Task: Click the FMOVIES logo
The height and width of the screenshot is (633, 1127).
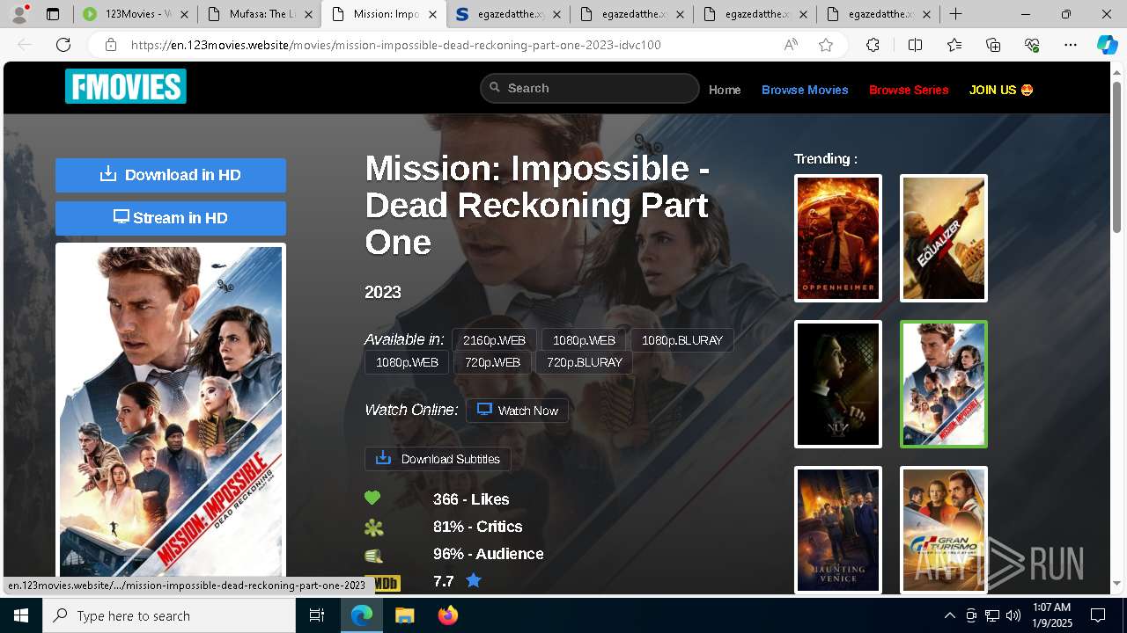Action: point(126,86)
